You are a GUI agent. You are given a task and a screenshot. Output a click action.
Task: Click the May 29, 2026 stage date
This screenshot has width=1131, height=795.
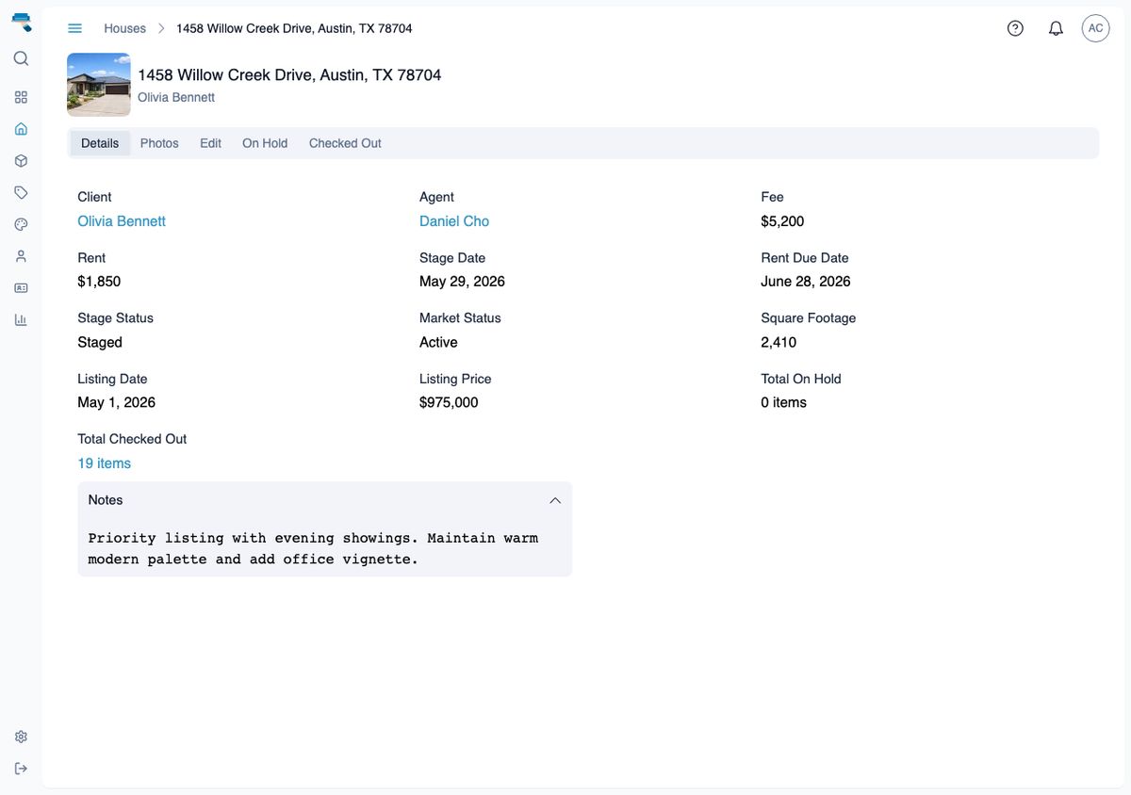462,282
